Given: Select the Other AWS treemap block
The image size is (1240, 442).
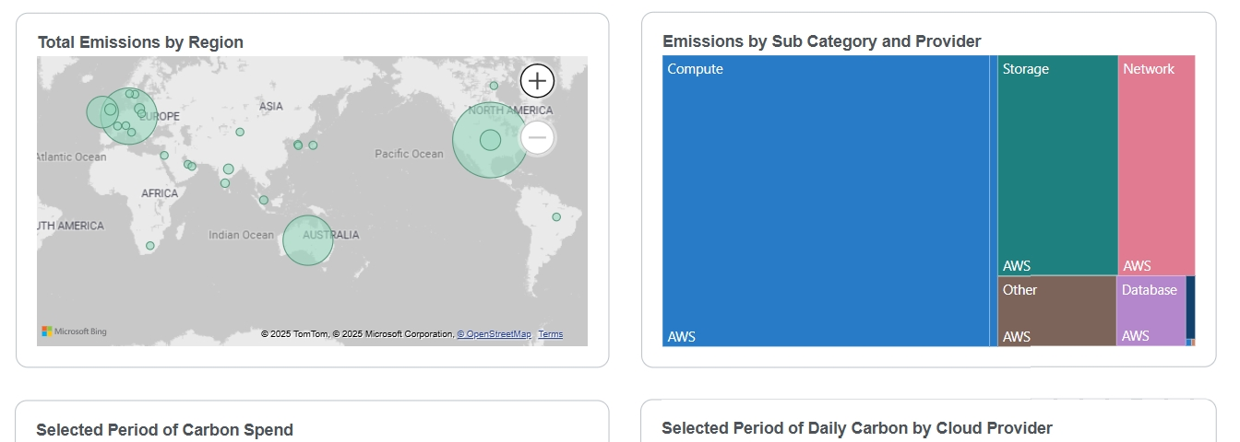Looking at the screenshot, I should click(x=1057, y=311).
